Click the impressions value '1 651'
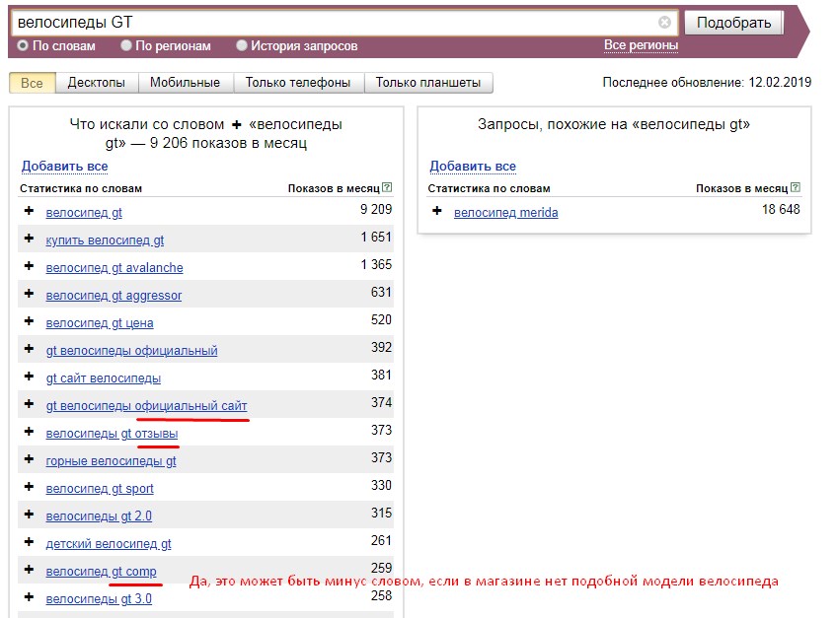 point(376,237)
